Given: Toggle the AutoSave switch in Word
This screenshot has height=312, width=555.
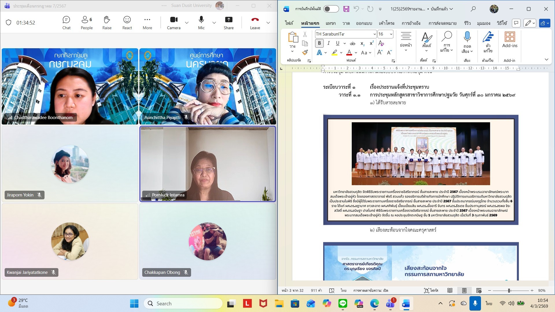Looking at the screenshot, I should 331,9.
